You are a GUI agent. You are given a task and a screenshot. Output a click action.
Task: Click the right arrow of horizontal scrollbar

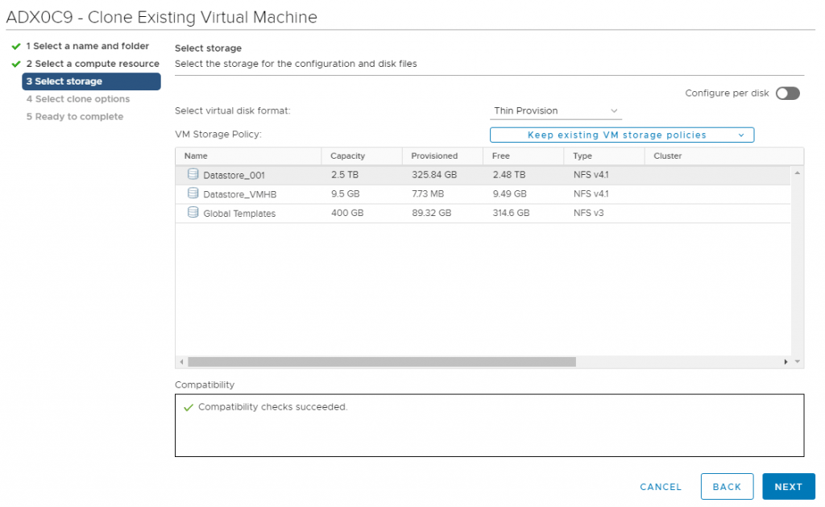pyautogui.click(x=786, y=361)
